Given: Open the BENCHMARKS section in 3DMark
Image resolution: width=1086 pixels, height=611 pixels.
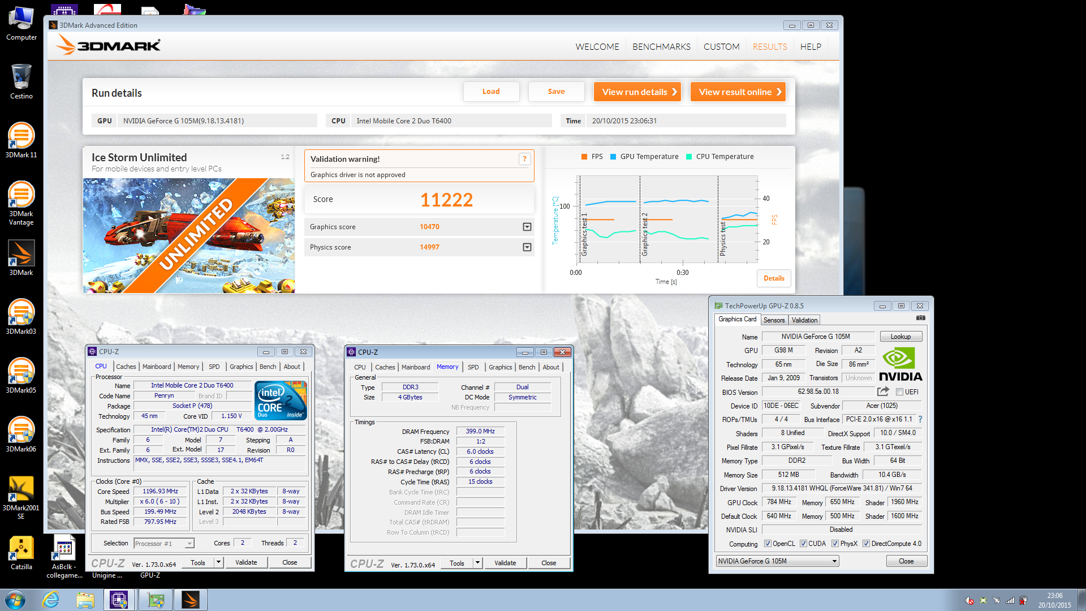Looking at the screenshot, I should tap(661, 47).
